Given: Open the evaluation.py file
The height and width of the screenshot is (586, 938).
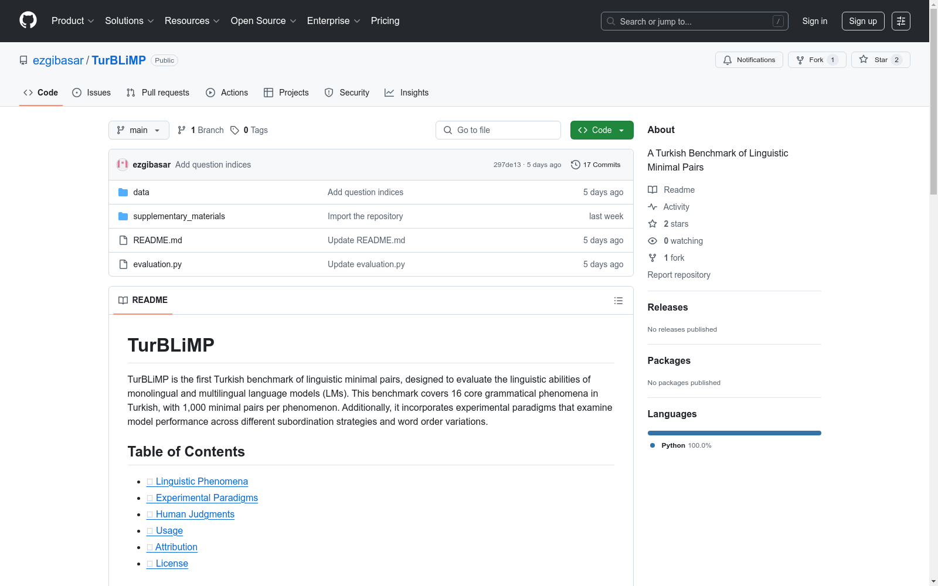Looking at the screenshot, I should pos(158,264).
